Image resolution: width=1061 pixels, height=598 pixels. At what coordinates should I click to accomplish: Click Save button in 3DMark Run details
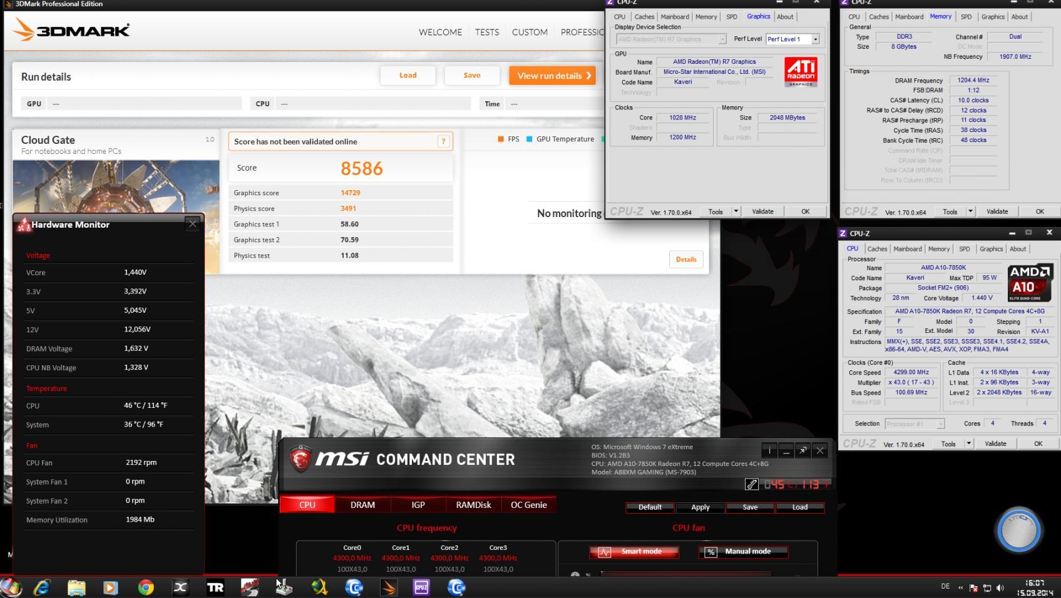pyautogui.click(x=472, y=76)
